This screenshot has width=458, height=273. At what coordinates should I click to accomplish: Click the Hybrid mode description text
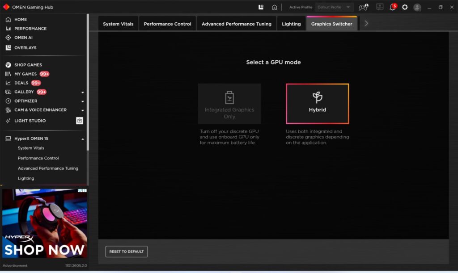(x=318, y=137)
